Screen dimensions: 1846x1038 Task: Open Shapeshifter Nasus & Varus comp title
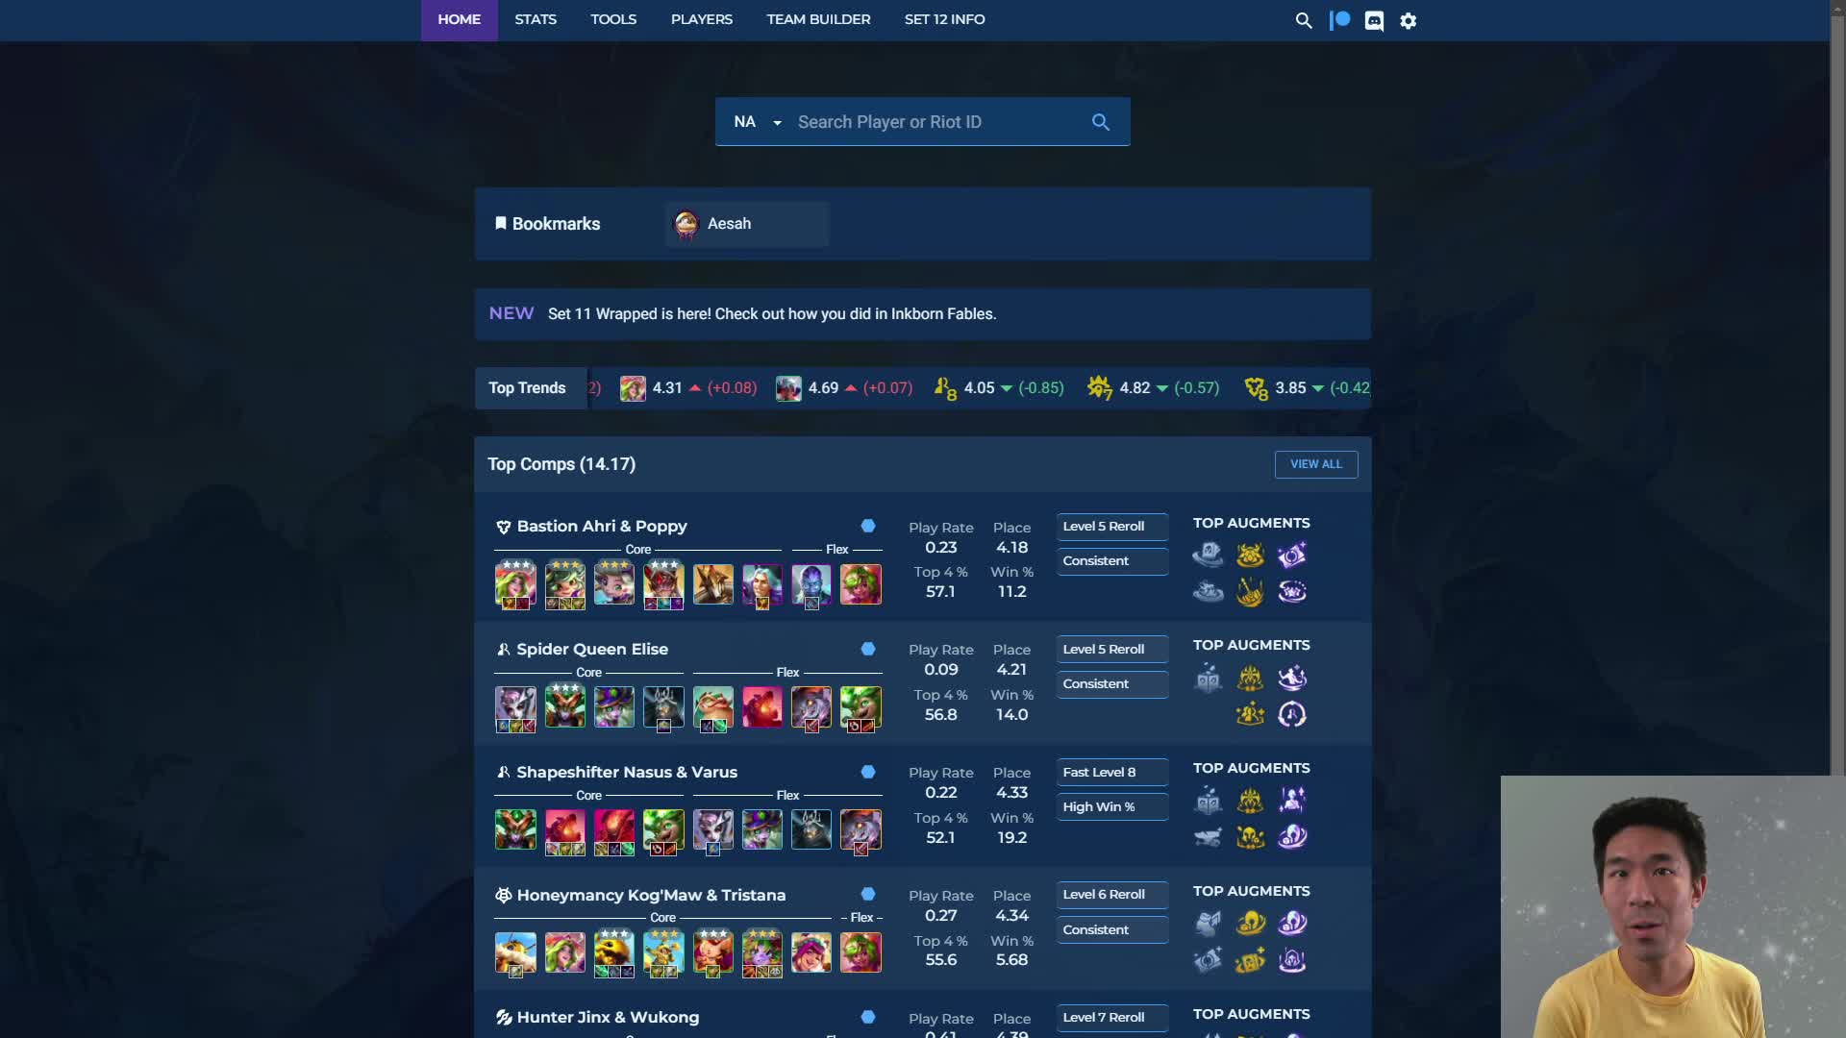(x=627, y=773)
